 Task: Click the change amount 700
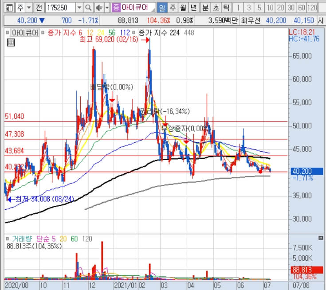(x=67, y=20)
